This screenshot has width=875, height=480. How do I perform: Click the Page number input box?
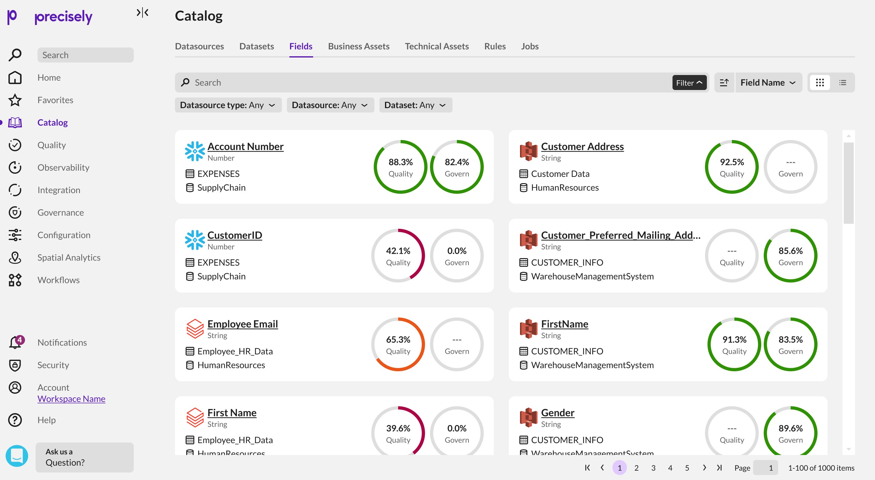[765, 468]
